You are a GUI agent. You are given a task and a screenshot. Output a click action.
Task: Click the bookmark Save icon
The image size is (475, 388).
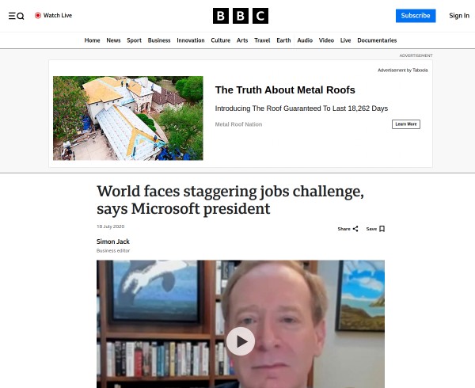382,229
